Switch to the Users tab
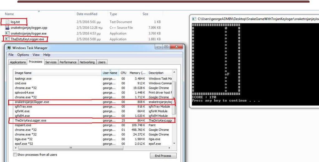 102,62
